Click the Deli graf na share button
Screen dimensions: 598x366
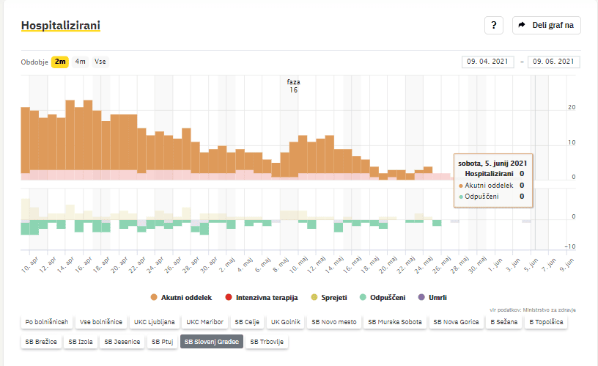(546, 25)
